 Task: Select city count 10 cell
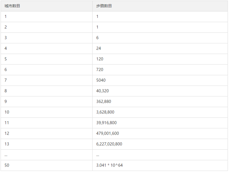[7, 112]
